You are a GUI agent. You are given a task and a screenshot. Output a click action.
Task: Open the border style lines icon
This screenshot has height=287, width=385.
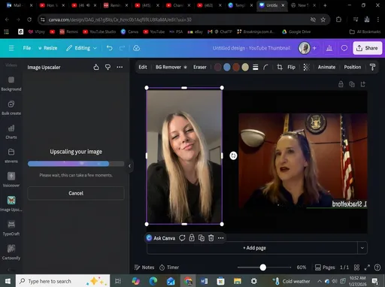(x=256, y=67)
